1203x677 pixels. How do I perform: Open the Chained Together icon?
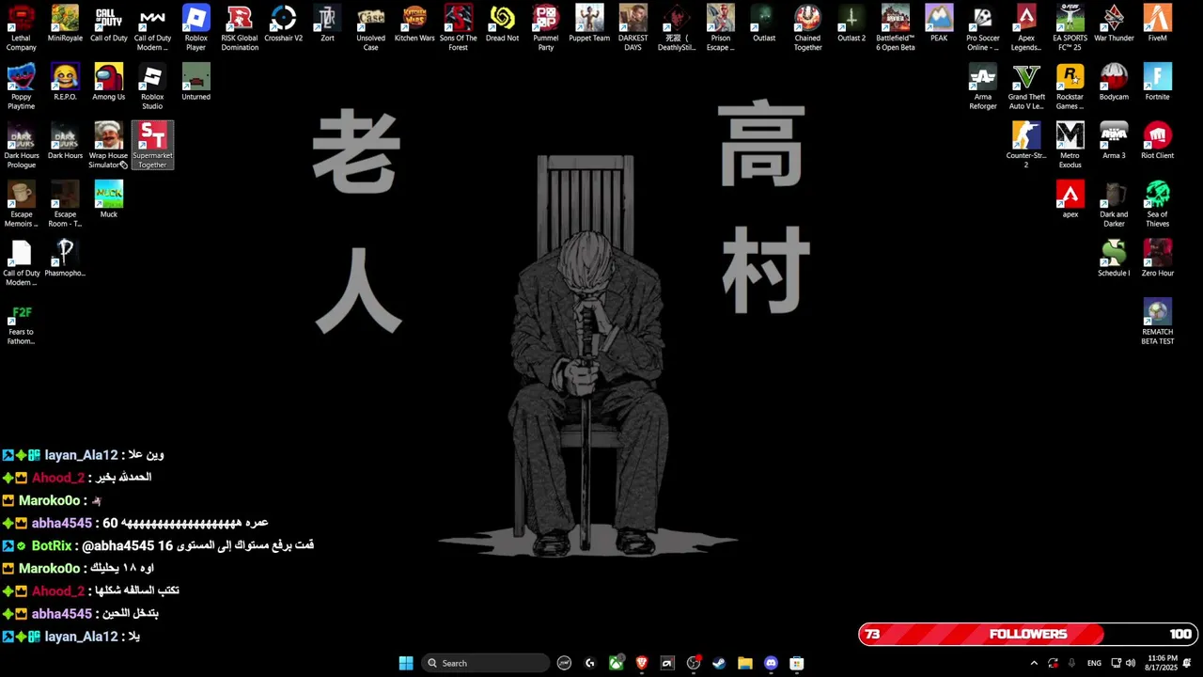tap(807, 28)
